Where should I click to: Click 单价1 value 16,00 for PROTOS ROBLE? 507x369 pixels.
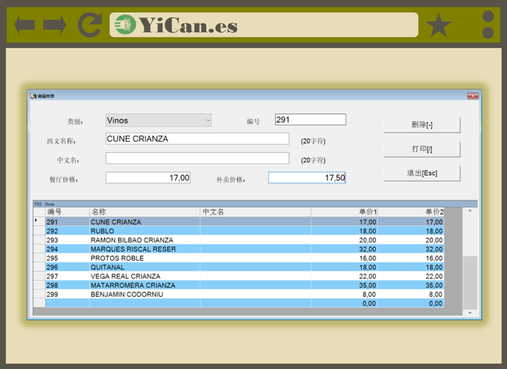(x=344, y=258)
